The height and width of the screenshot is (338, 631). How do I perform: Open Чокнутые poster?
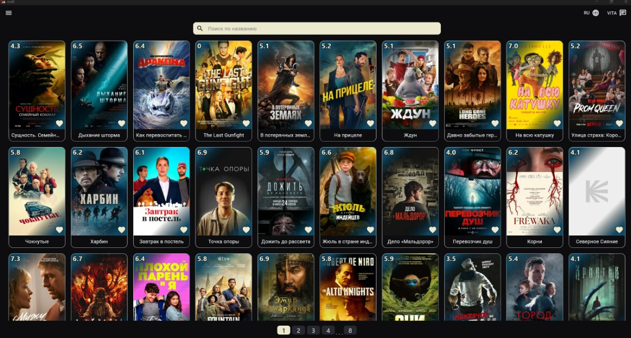pyautogui.click(x=37, y=192)
